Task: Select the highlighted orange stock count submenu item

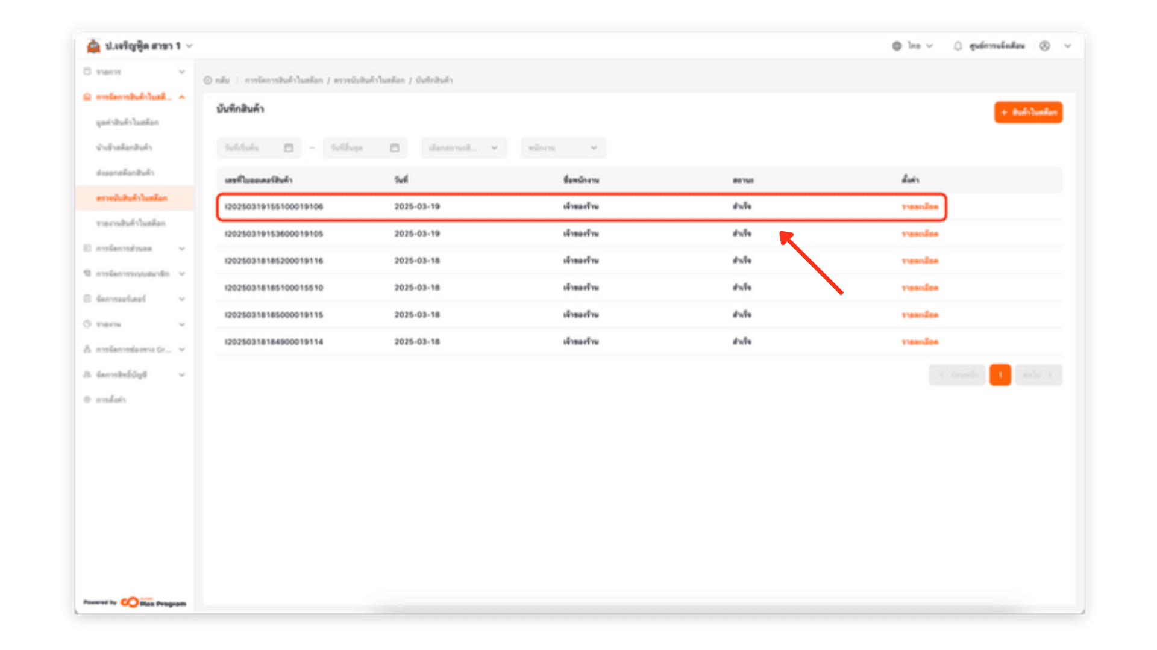Action: click(131, 198)
